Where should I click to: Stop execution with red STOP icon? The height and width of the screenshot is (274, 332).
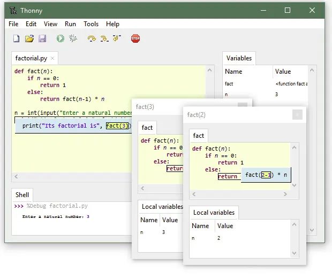(135, 38)
